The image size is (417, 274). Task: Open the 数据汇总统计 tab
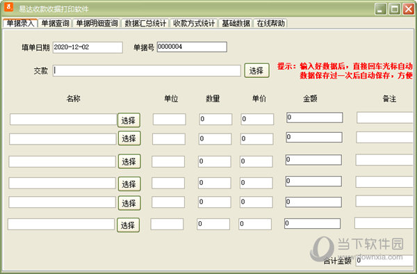point(145,23)
